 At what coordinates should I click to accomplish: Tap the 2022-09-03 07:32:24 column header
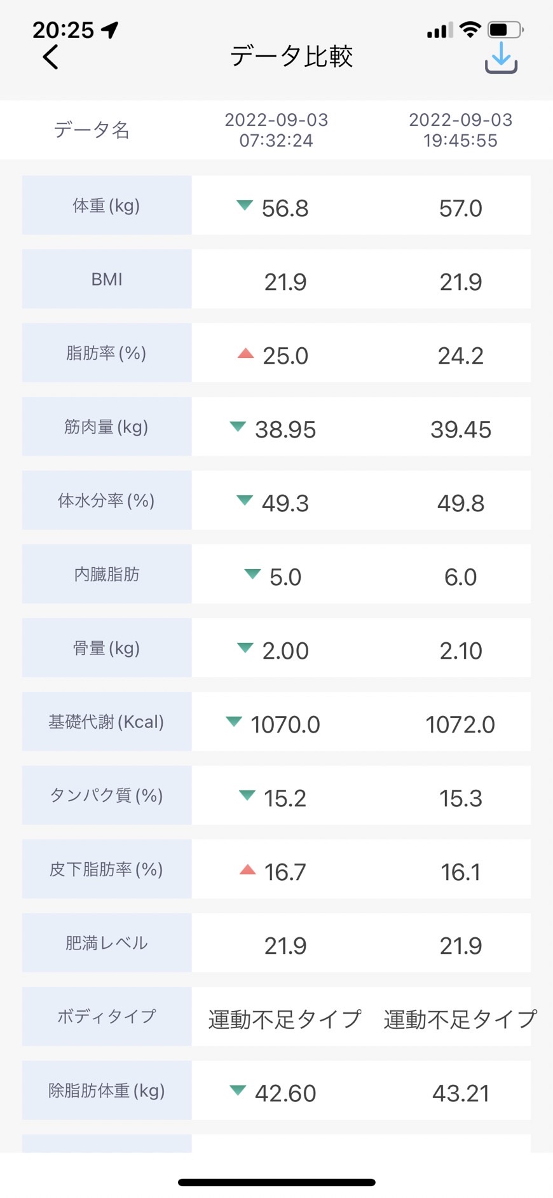276,130
